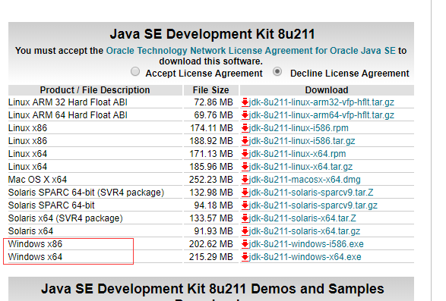Click download arrow icon for solaris-x64.tar.gz

[245, 231]
